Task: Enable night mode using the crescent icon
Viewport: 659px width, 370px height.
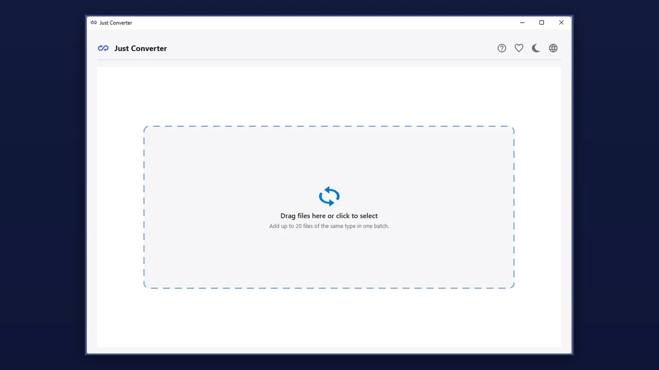Action: coord(536,48)
